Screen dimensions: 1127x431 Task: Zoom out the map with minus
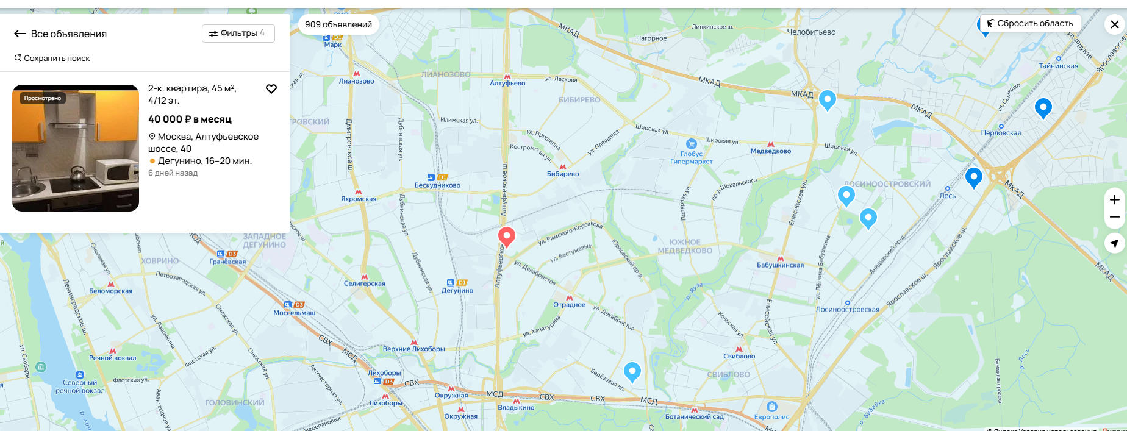1115,218
